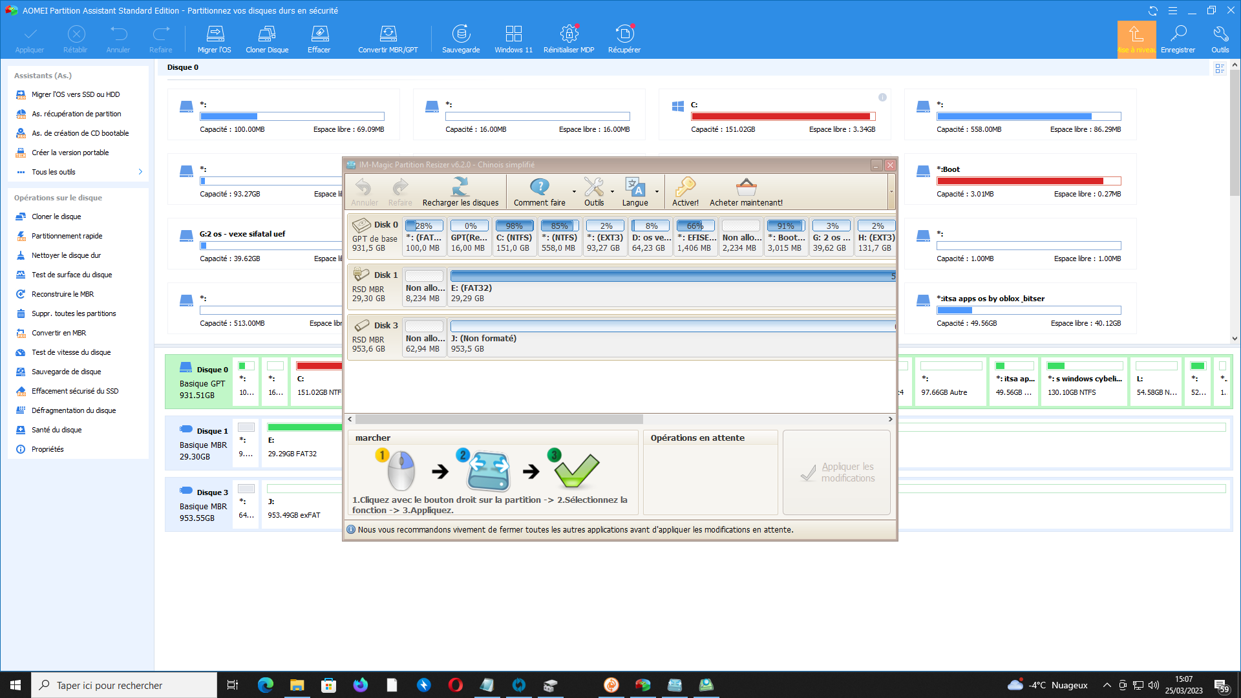Click the Activer! key icon
Viewport: 1241px width, 698px height.
click(685, 192)
